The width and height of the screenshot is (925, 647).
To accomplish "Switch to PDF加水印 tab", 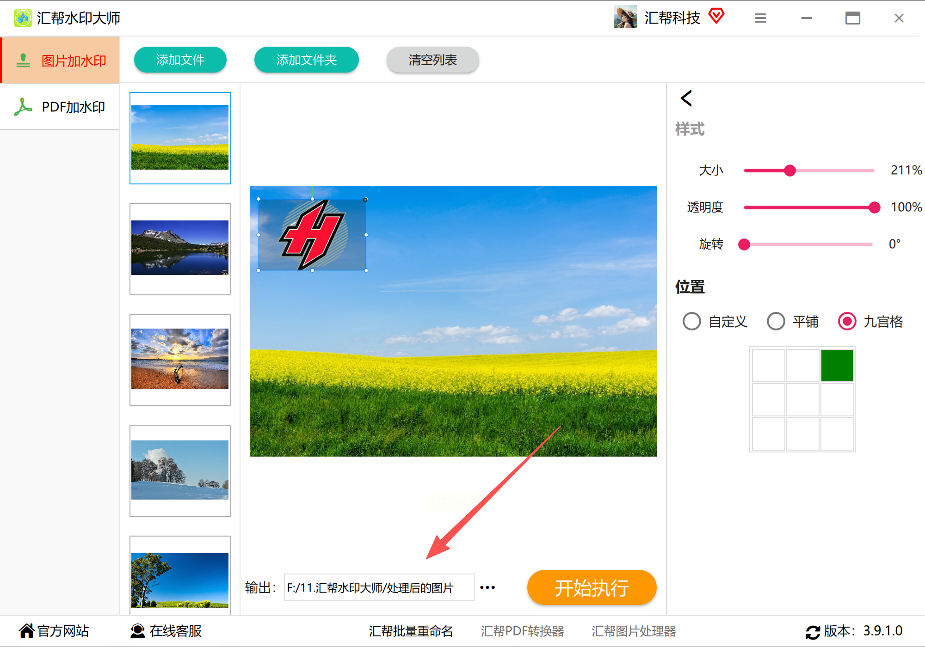I will point(60,107).
